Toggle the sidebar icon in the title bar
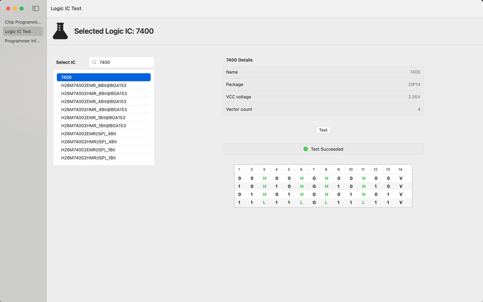483x302 pixels. (35, 8)
